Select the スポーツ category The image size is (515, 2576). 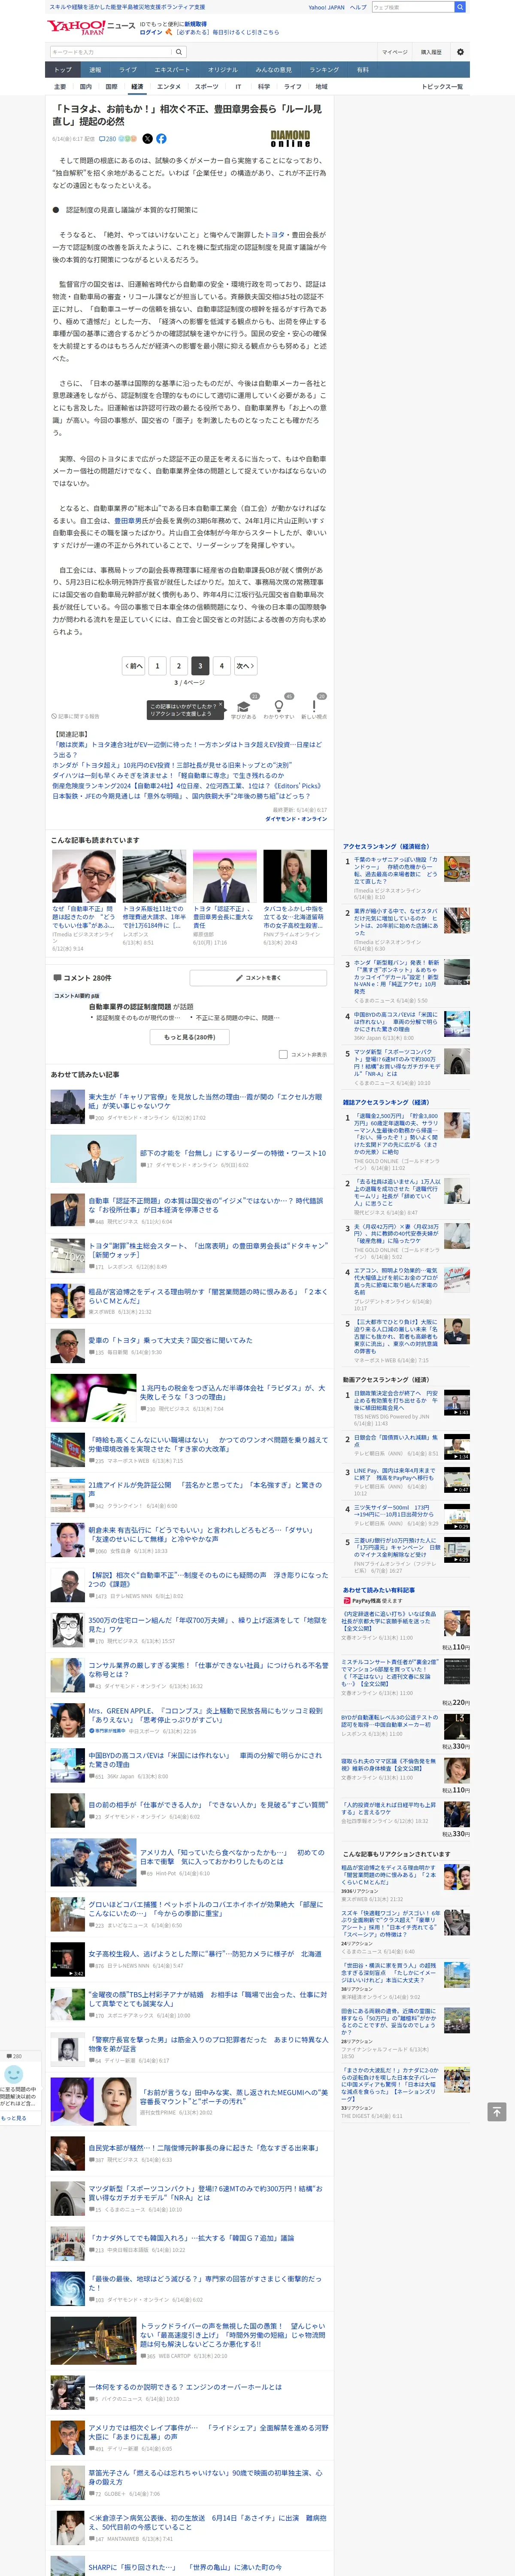tap(206, 87)
